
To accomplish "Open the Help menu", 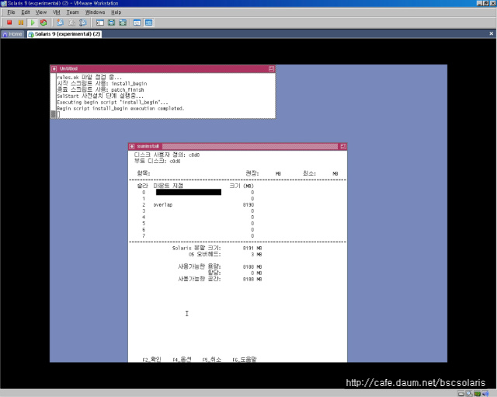I will coord(116,12).
